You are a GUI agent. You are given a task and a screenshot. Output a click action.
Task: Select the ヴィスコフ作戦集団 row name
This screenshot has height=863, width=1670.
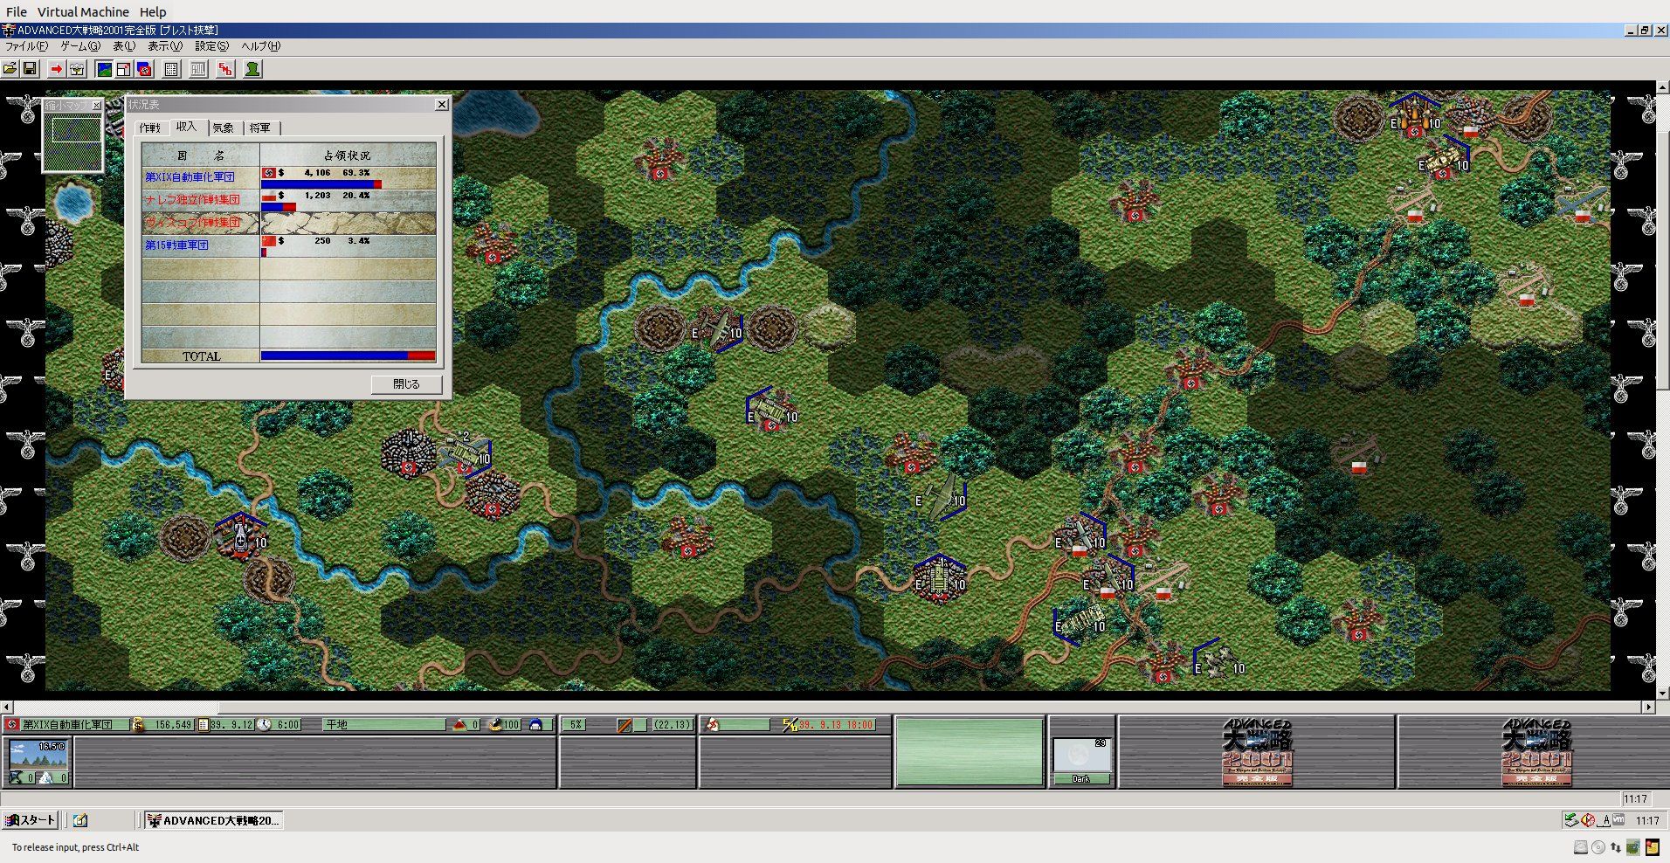[192, 223]
